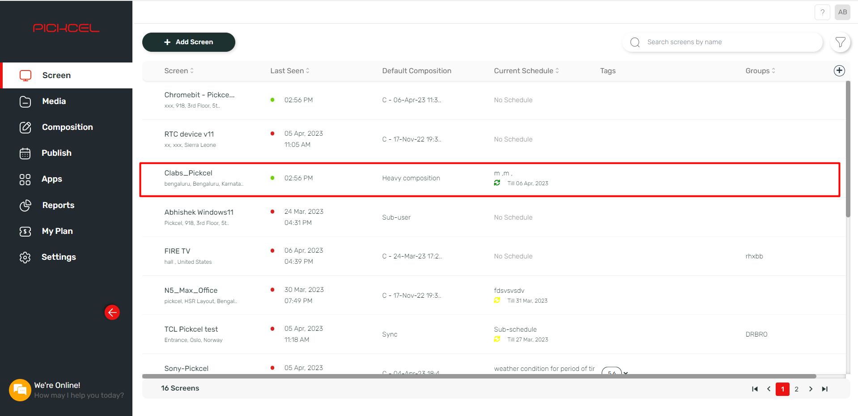This screenshot has height=416, width=858.
Task: Open the Sony-Pickcel screen
Action: point(186,368)
